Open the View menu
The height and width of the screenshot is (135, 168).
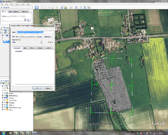12,4
